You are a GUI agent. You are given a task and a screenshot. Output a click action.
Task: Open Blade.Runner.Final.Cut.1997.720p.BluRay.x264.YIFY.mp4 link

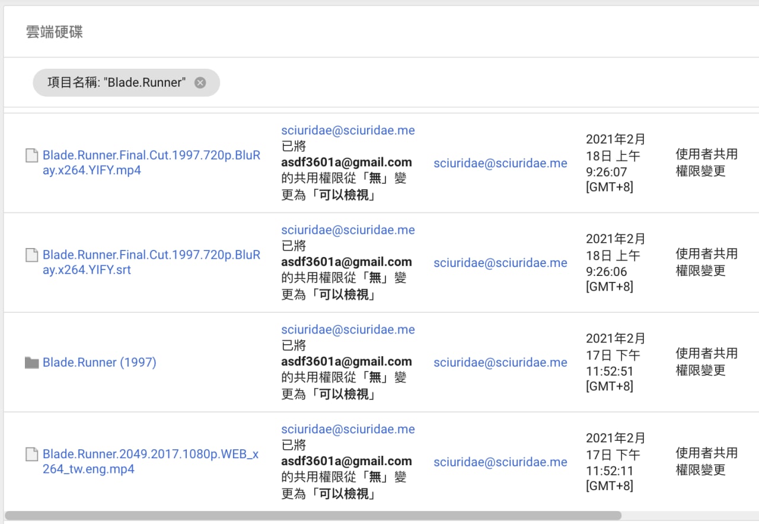click(151, 163)
